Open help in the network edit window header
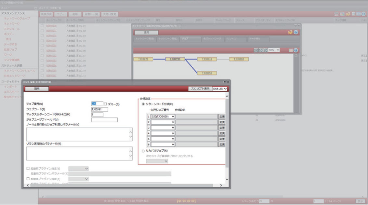368x205 pixels. coord(296,32)
